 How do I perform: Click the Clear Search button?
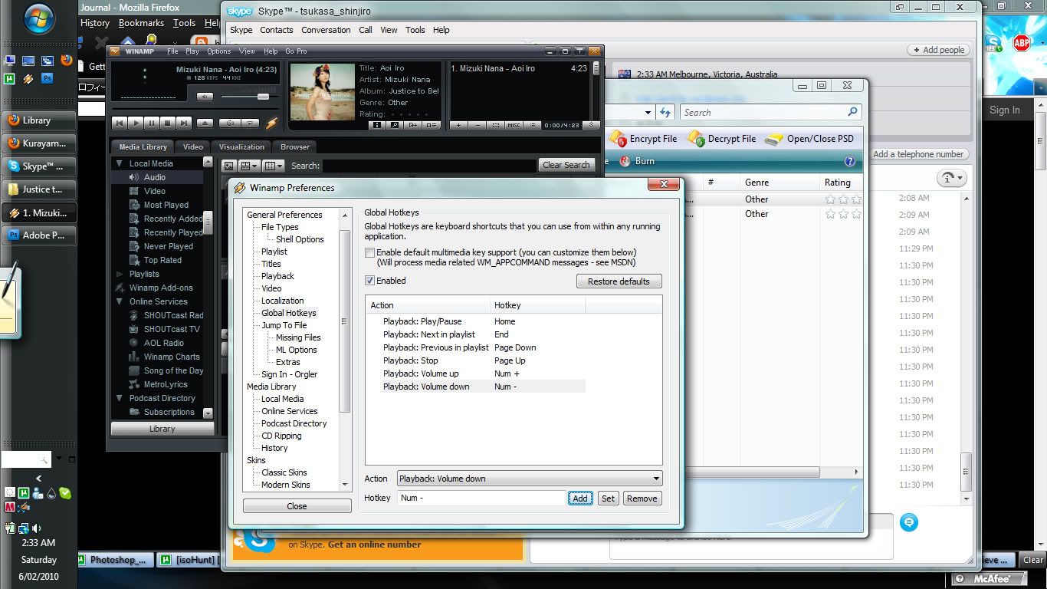[x=566, y=165]
